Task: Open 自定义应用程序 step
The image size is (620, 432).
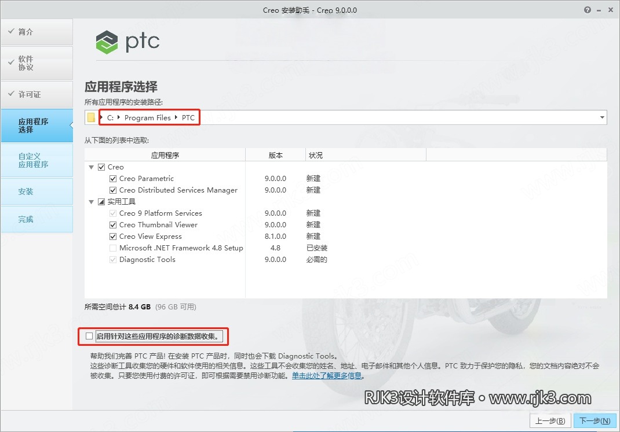Action: tap(37, 160)
